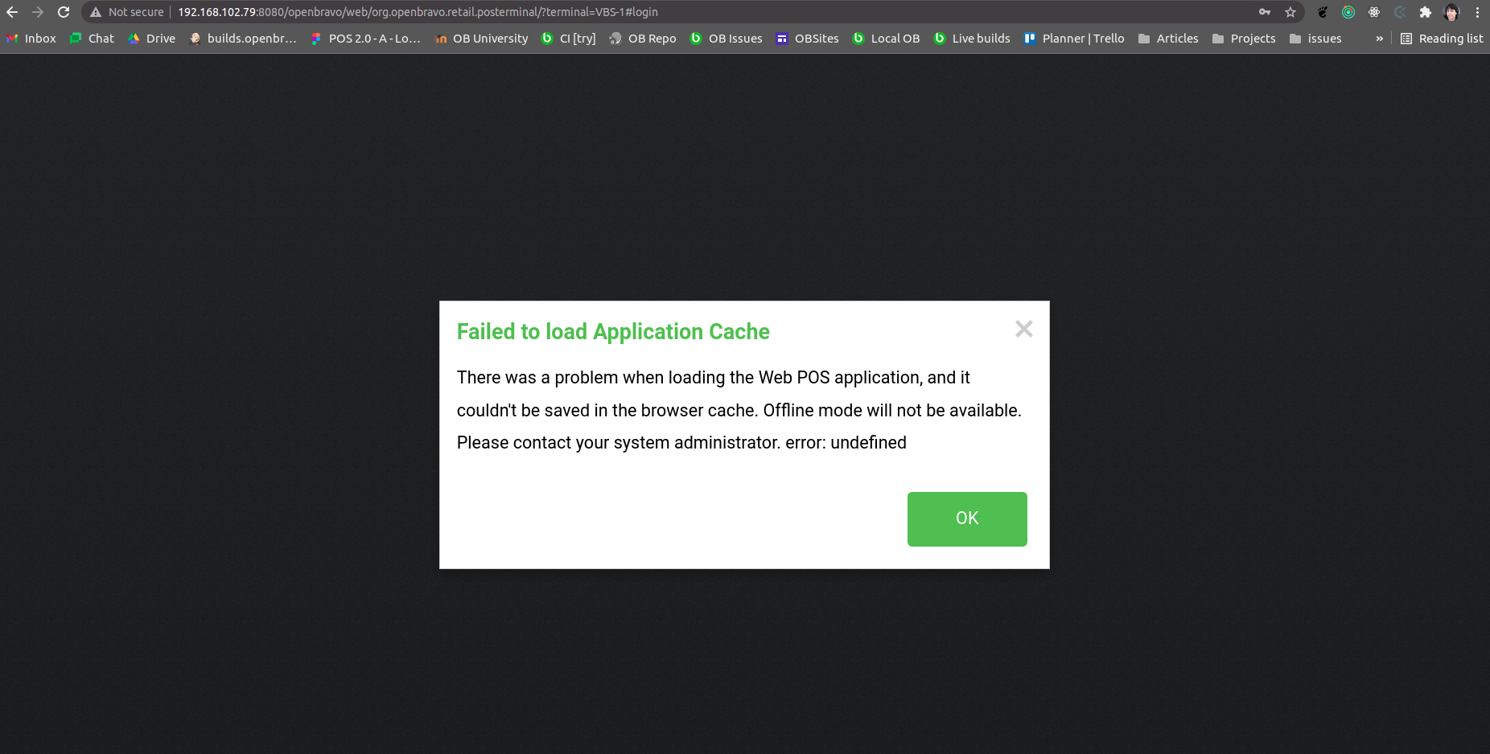
Task: Open the Live builds bookmark
Action: [972, 39]
